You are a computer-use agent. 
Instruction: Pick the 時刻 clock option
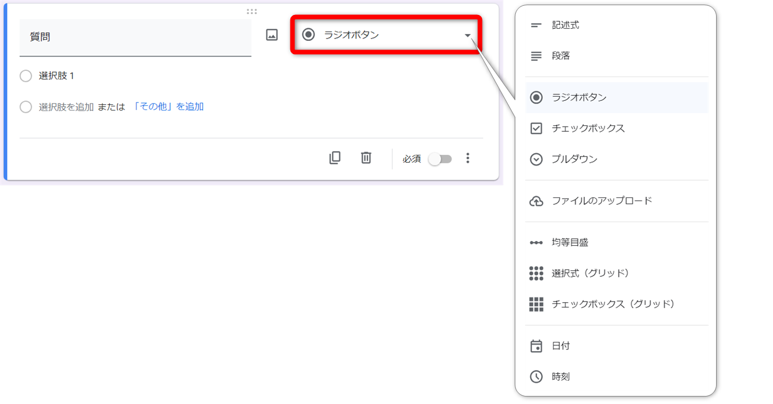tap(560, 377)
